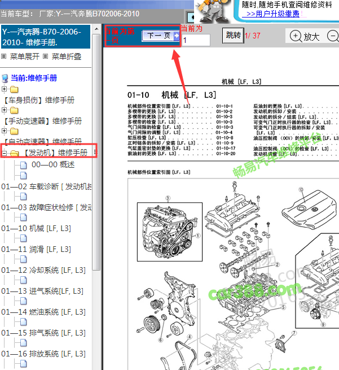Click the sidebar vertical scrollbar thumb
The height and width of the screenshot is (370, 339).
tap(96, 152)
